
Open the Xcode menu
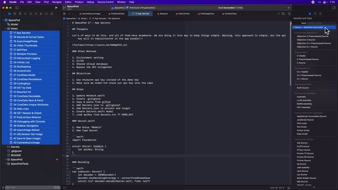(x=13, y=2)
